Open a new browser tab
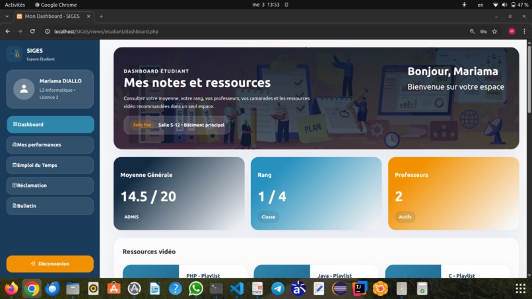This screenshot has width=532, height=299. point(101,17)
